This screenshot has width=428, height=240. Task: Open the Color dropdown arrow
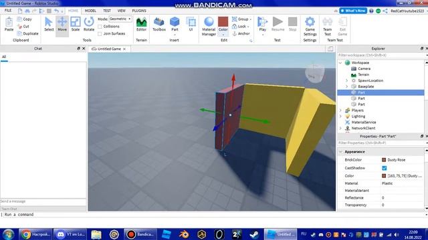(x=223, y=35)
